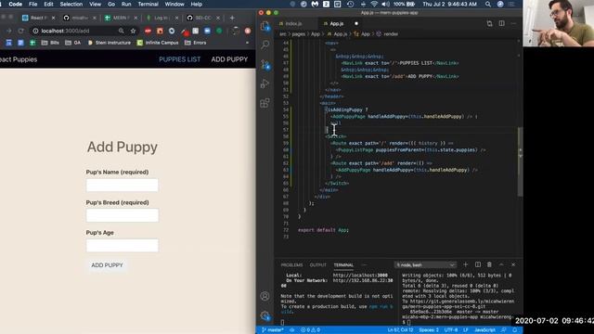This screenshot has height=334, width=594.
Task: Maximize the terminal panel with the chevron
Action: coord(501,264)
